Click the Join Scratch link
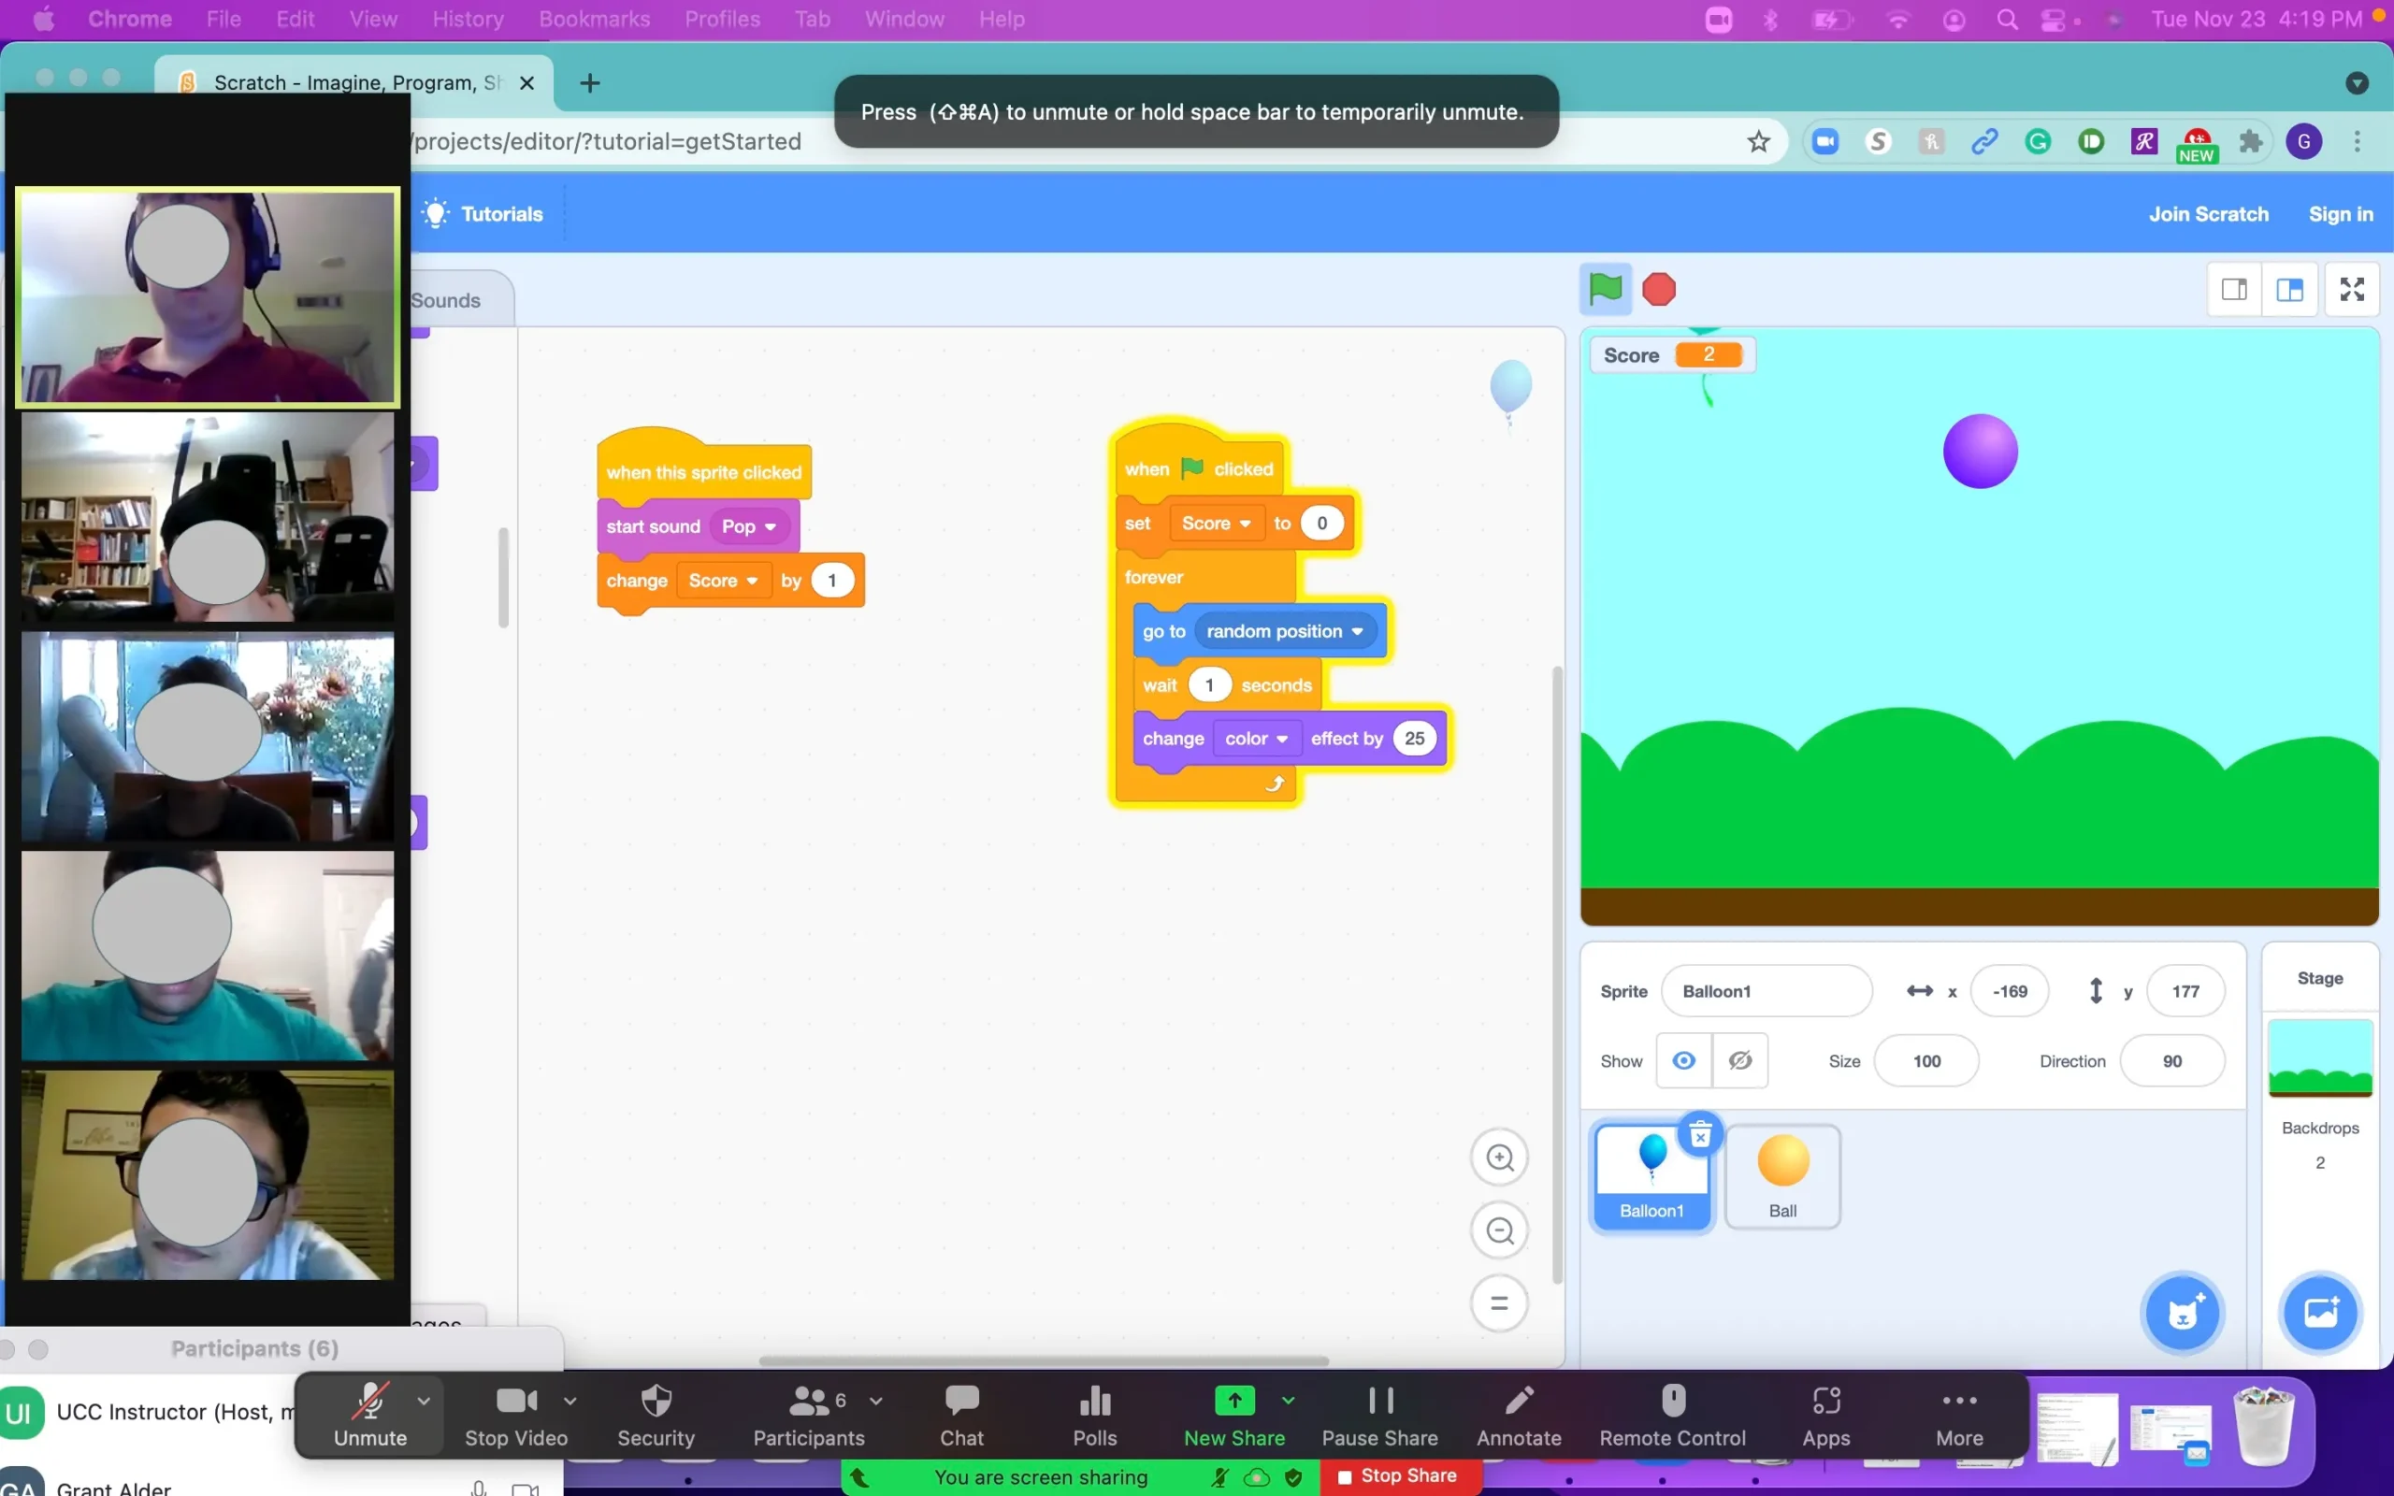2394x1496 pixels. pos(2208,214)
